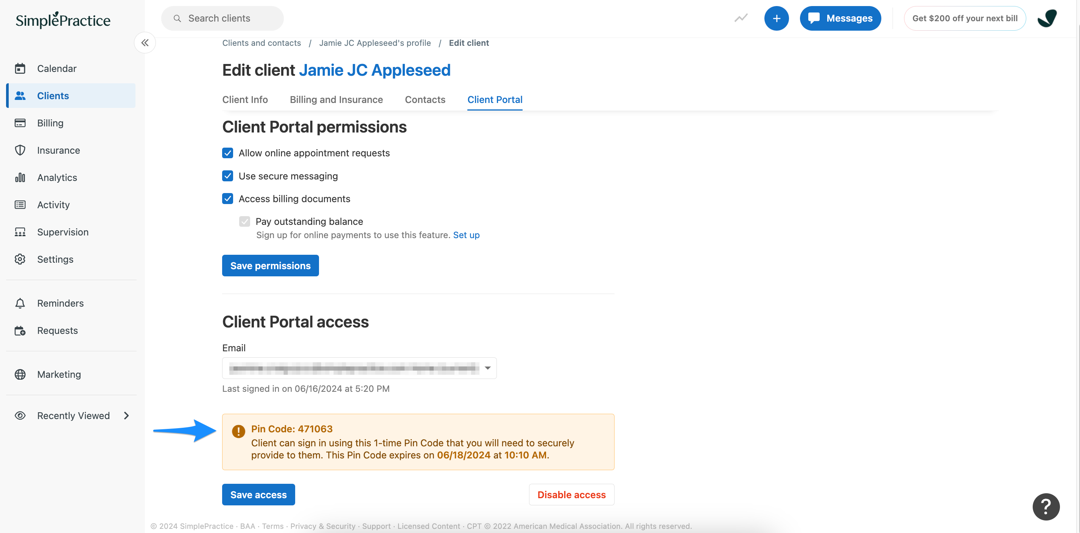The width and height of the screenshot is (1080, 533).
Task: Open Clients and contacts breadcrumb
Action: click(261, 43)
